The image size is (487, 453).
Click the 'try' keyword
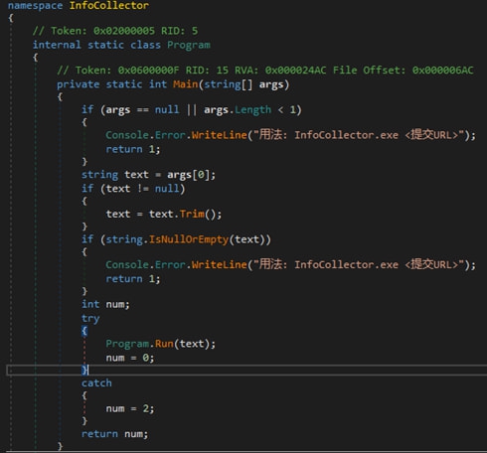[x=90, y=318]
